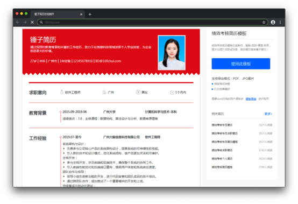Open the browser profile avatar icon
The width and height of the screenshot is (298, 204).
(x=273, y=22)
